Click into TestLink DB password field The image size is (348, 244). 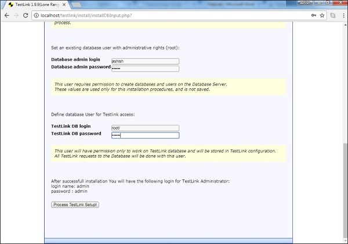pos(145,135)
